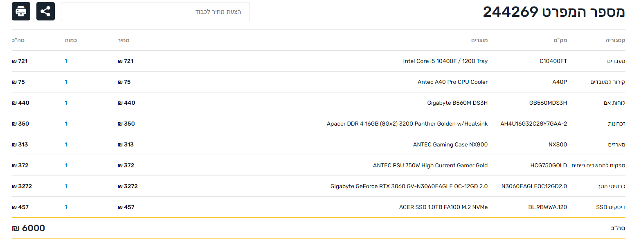Open the Gigabyte GeForce RTX 3060 product
Screen dimensions: 641x243
409,187
